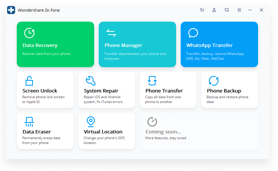The width and height of the screenshot is (278, 171).
Task: Click the Phone Manager arrows icon
Action: coord(111,33)
